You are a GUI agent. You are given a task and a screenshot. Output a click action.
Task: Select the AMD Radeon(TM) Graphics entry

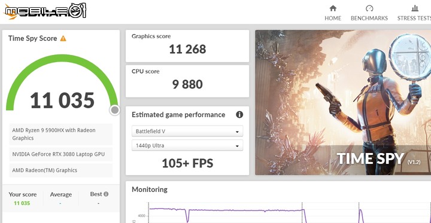60,170
